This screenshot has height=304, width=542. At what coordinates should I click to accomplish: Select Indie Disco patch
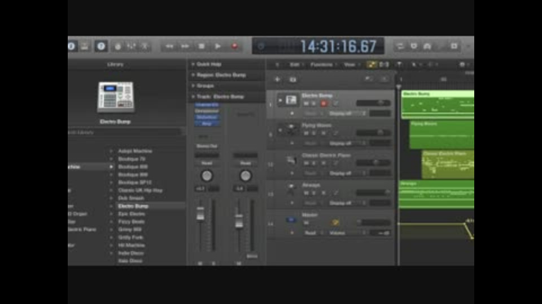click(130, 253)
